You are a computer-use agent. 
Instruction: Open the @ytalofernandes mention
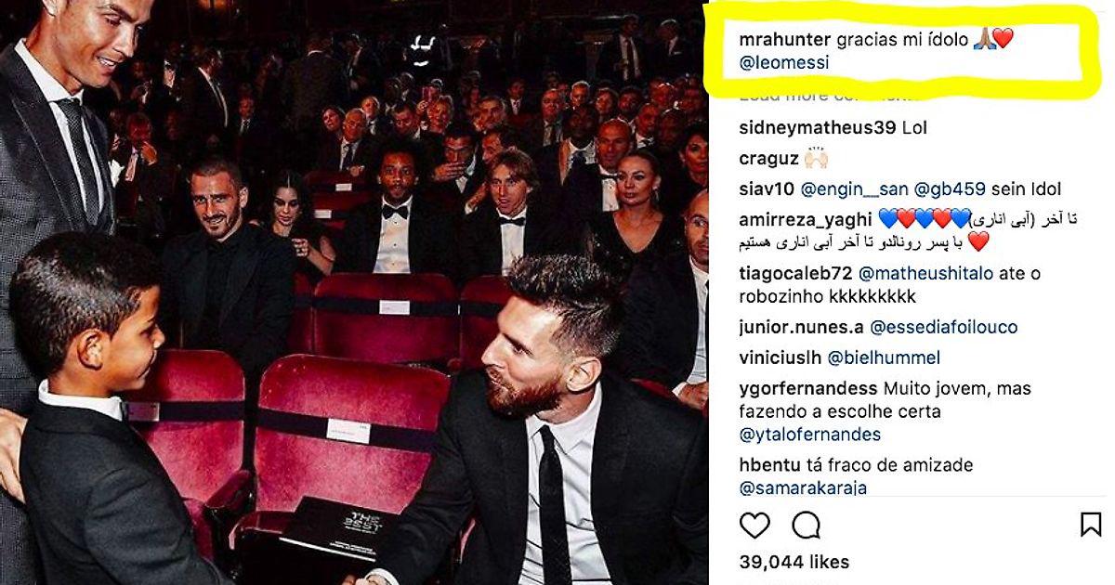click(x=810, y=435)
